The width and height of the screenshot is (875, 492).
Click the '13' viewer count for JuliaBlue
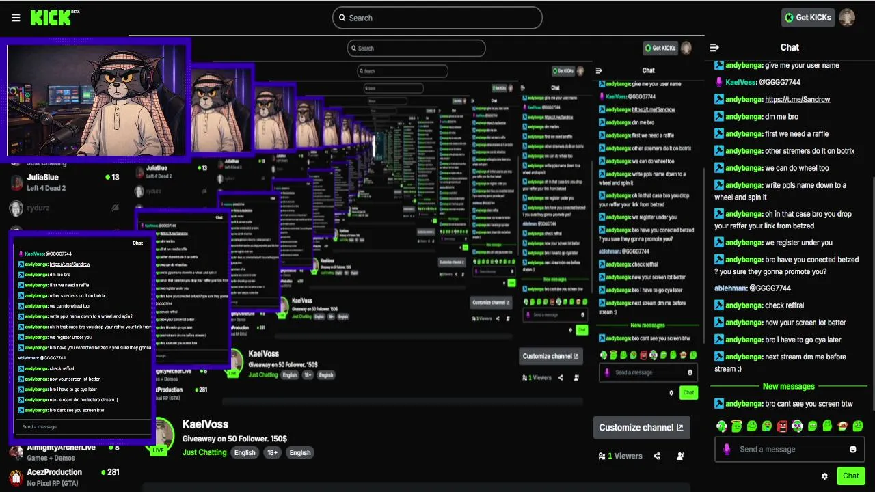click(x=116, y=177)
